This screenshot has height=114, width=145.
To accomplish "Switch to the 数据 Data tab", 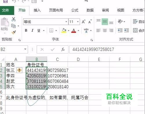I will 90,10.
